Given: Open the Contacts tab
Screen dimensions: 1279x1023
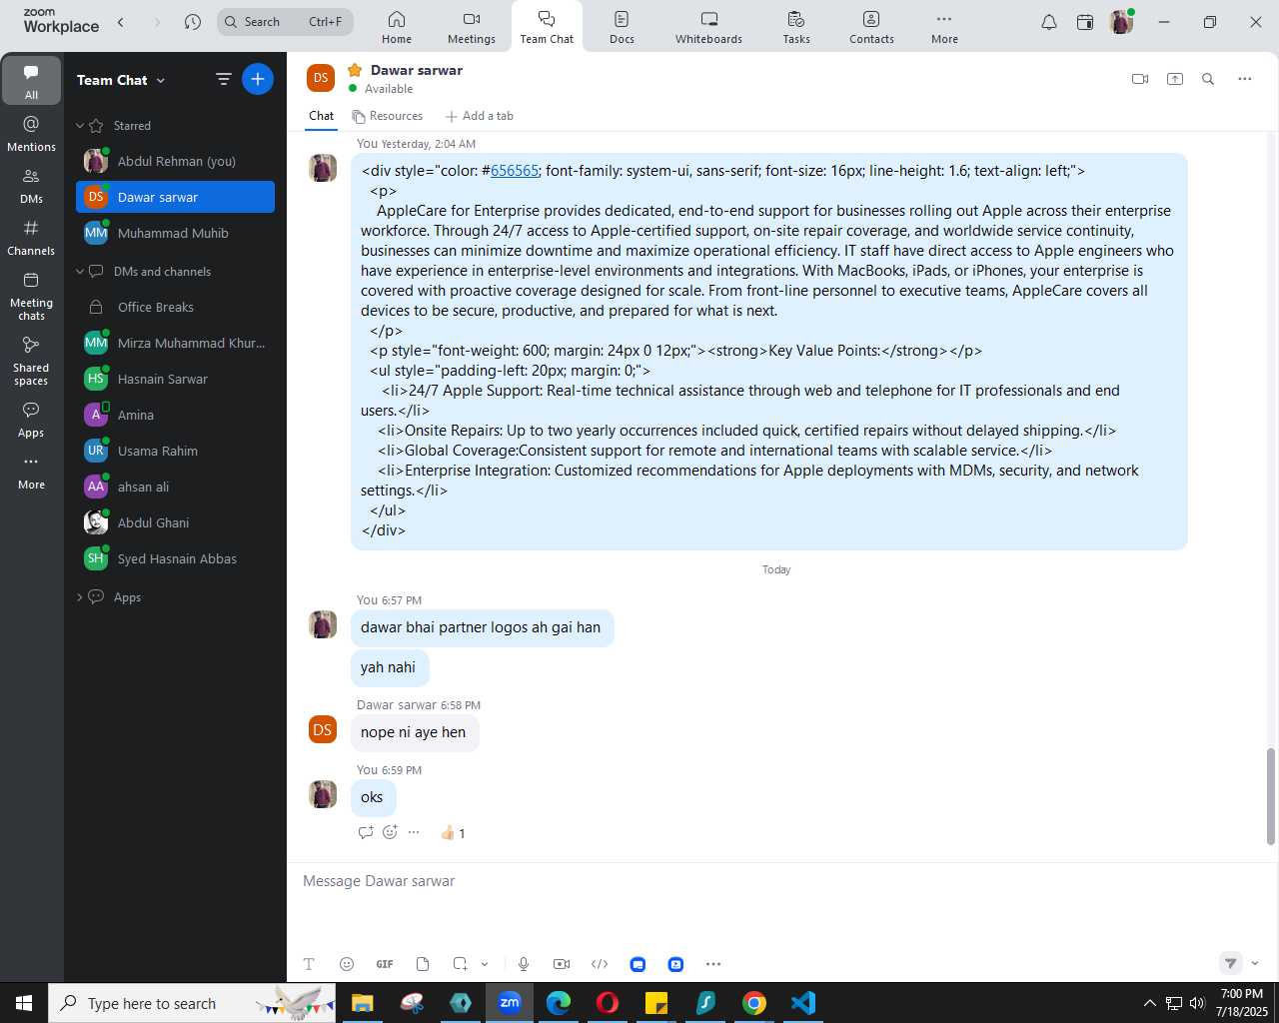Looking at the screenshot, I should 871,27.
